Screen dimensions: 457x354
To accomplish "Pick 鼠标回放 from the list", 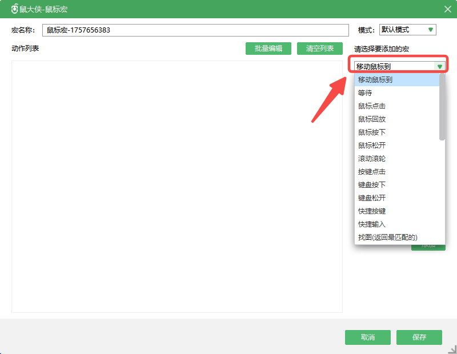I will click(372, 119).
